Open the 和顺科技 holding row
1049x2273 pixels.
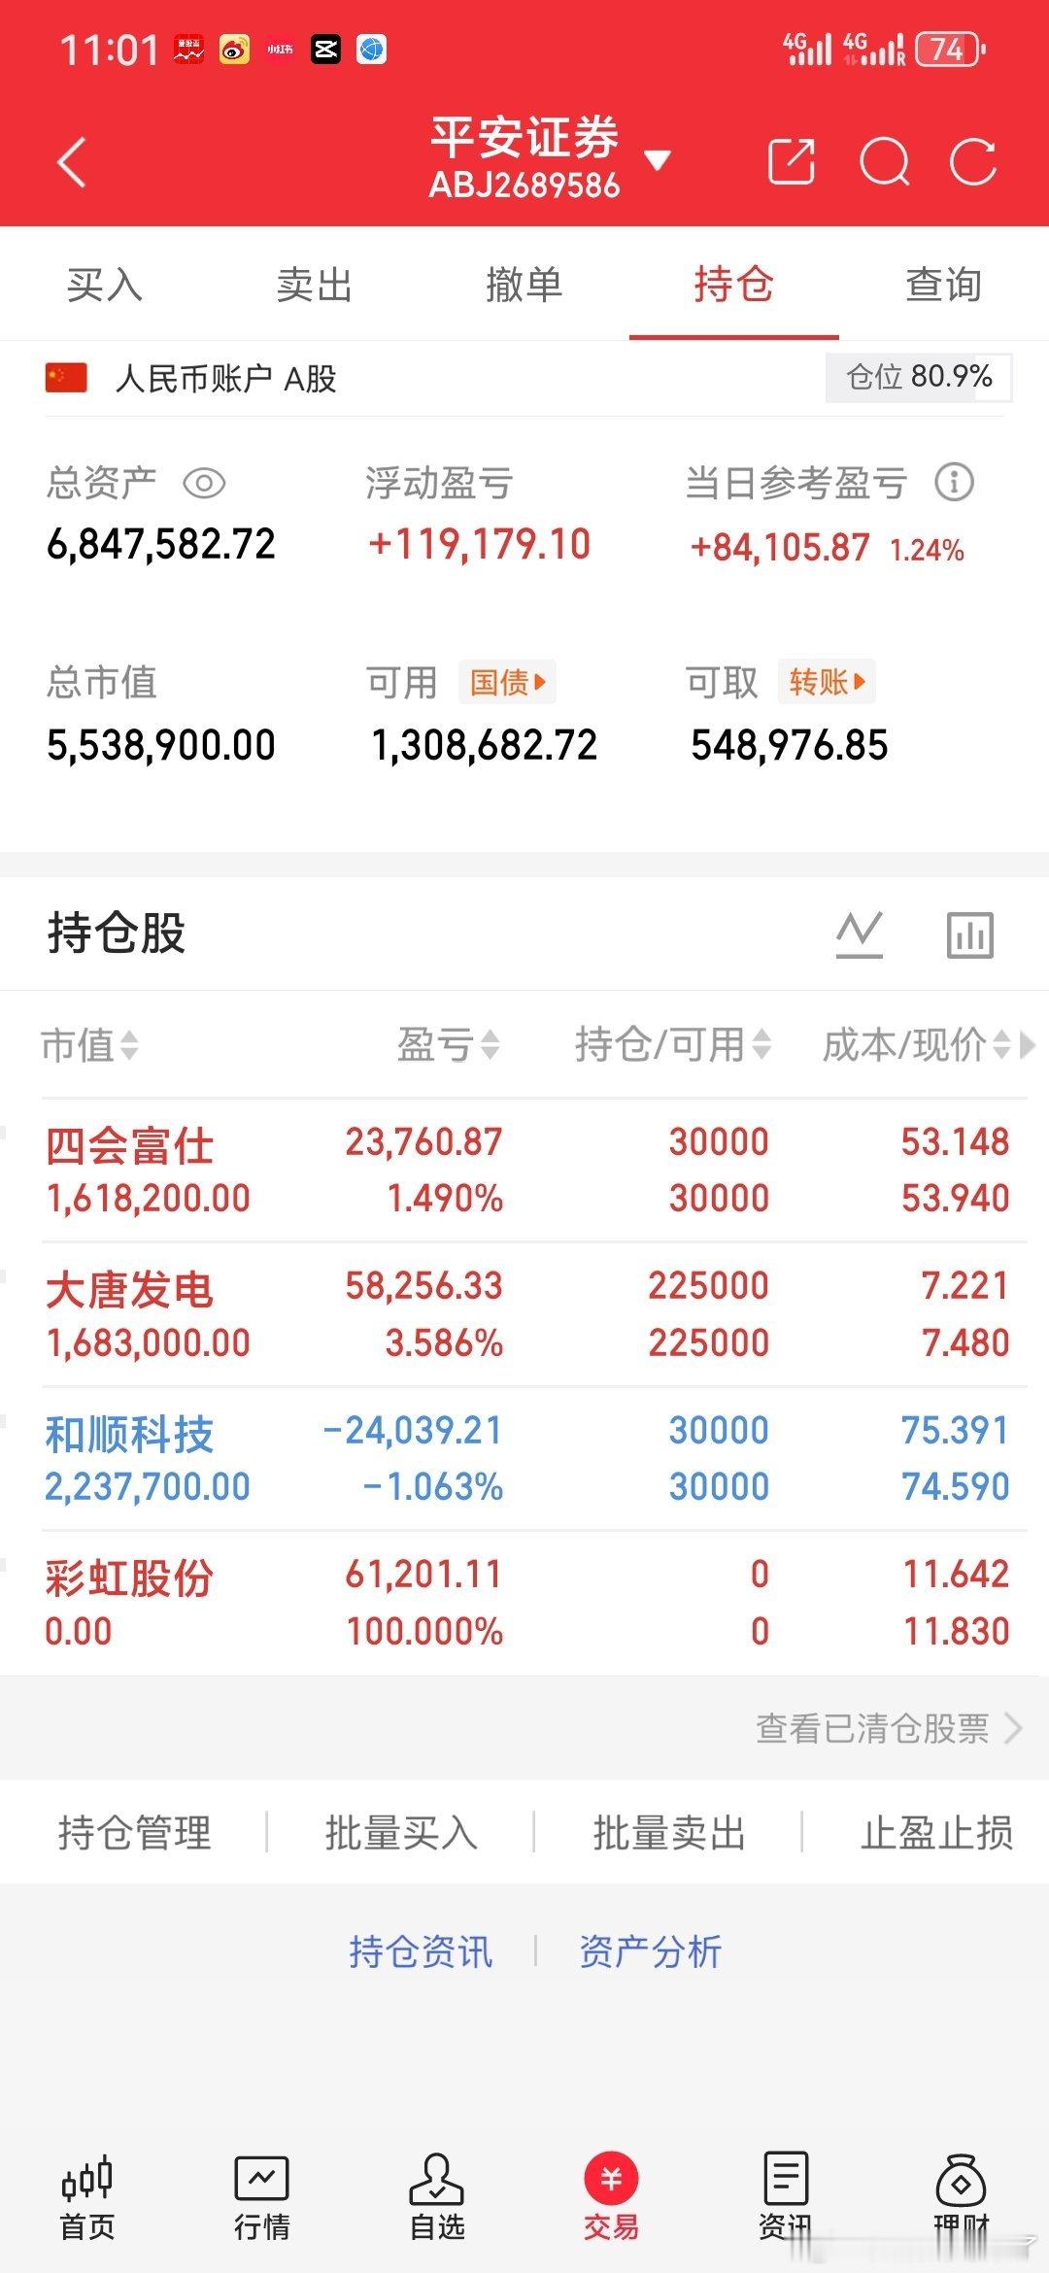click(x=524, y=1459)
